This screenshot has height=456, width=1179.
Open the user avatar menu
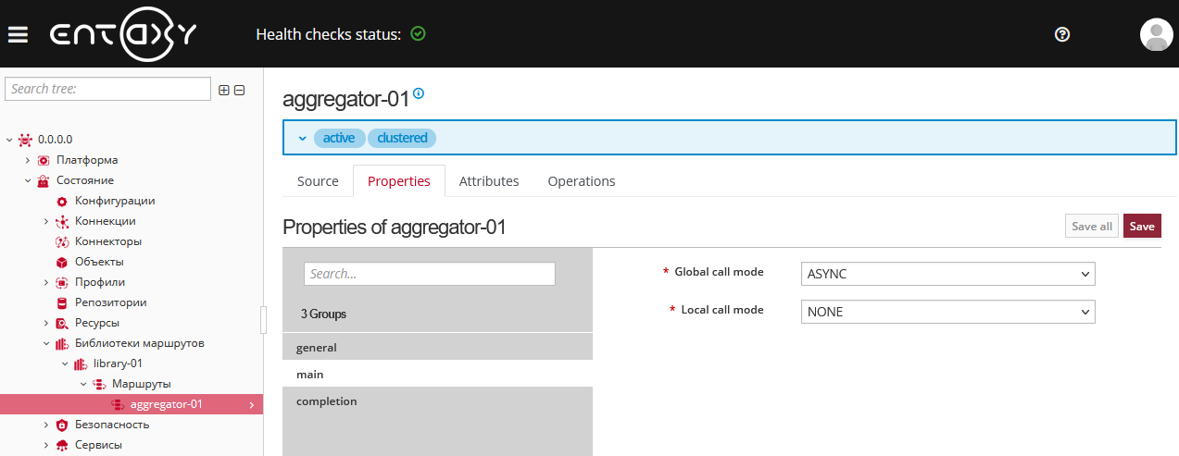(1156, 34)
